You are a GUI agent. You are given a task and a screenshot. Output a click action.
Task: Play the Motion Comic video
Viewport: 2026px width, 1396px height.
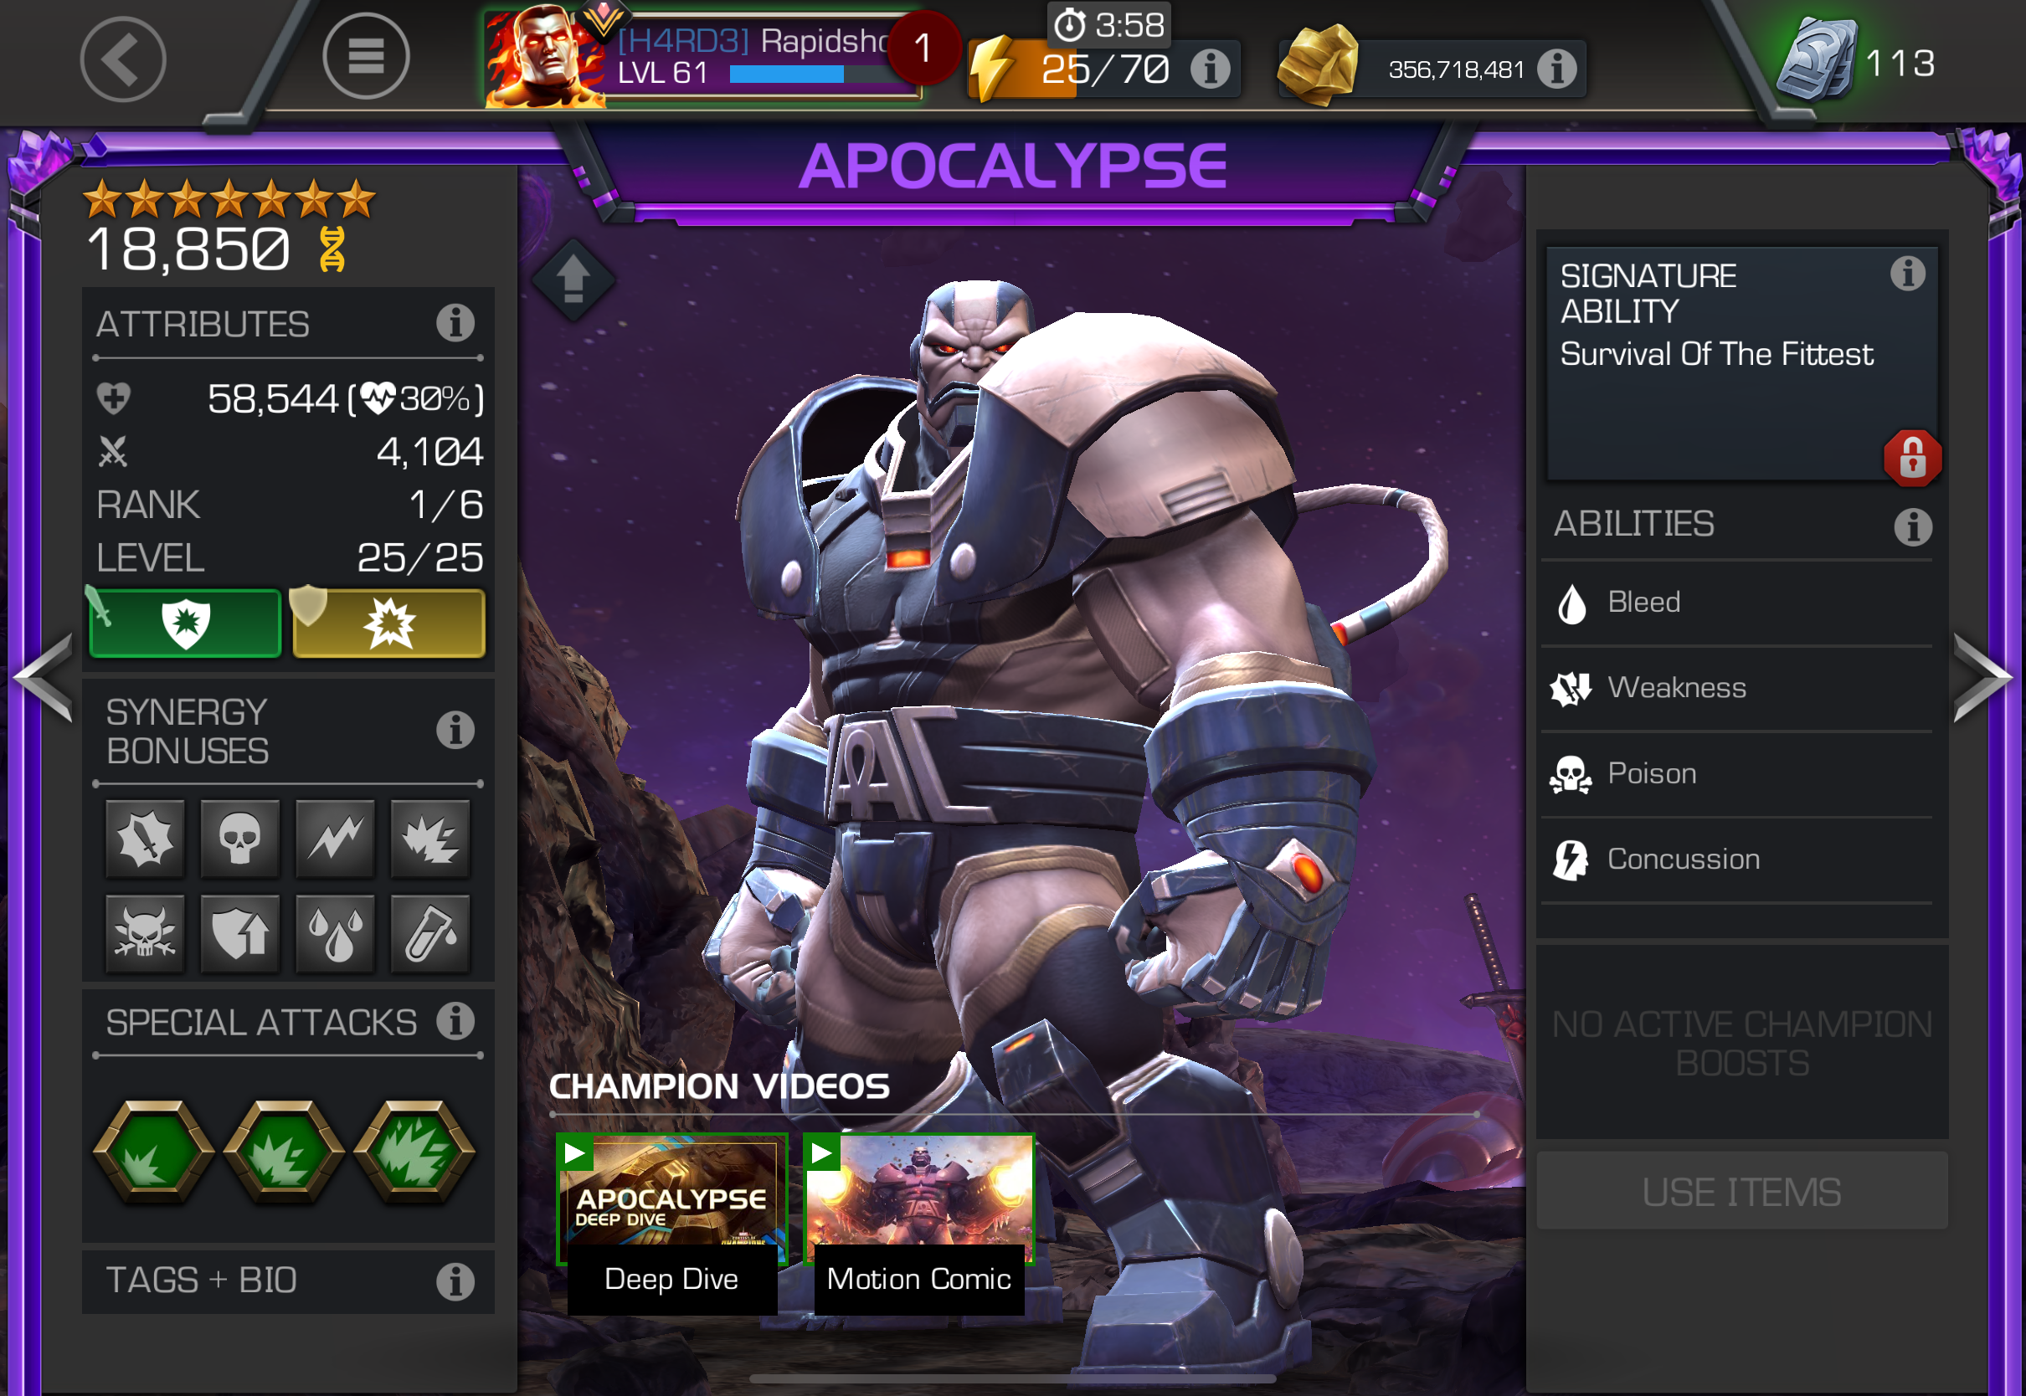pos(918,1224)
